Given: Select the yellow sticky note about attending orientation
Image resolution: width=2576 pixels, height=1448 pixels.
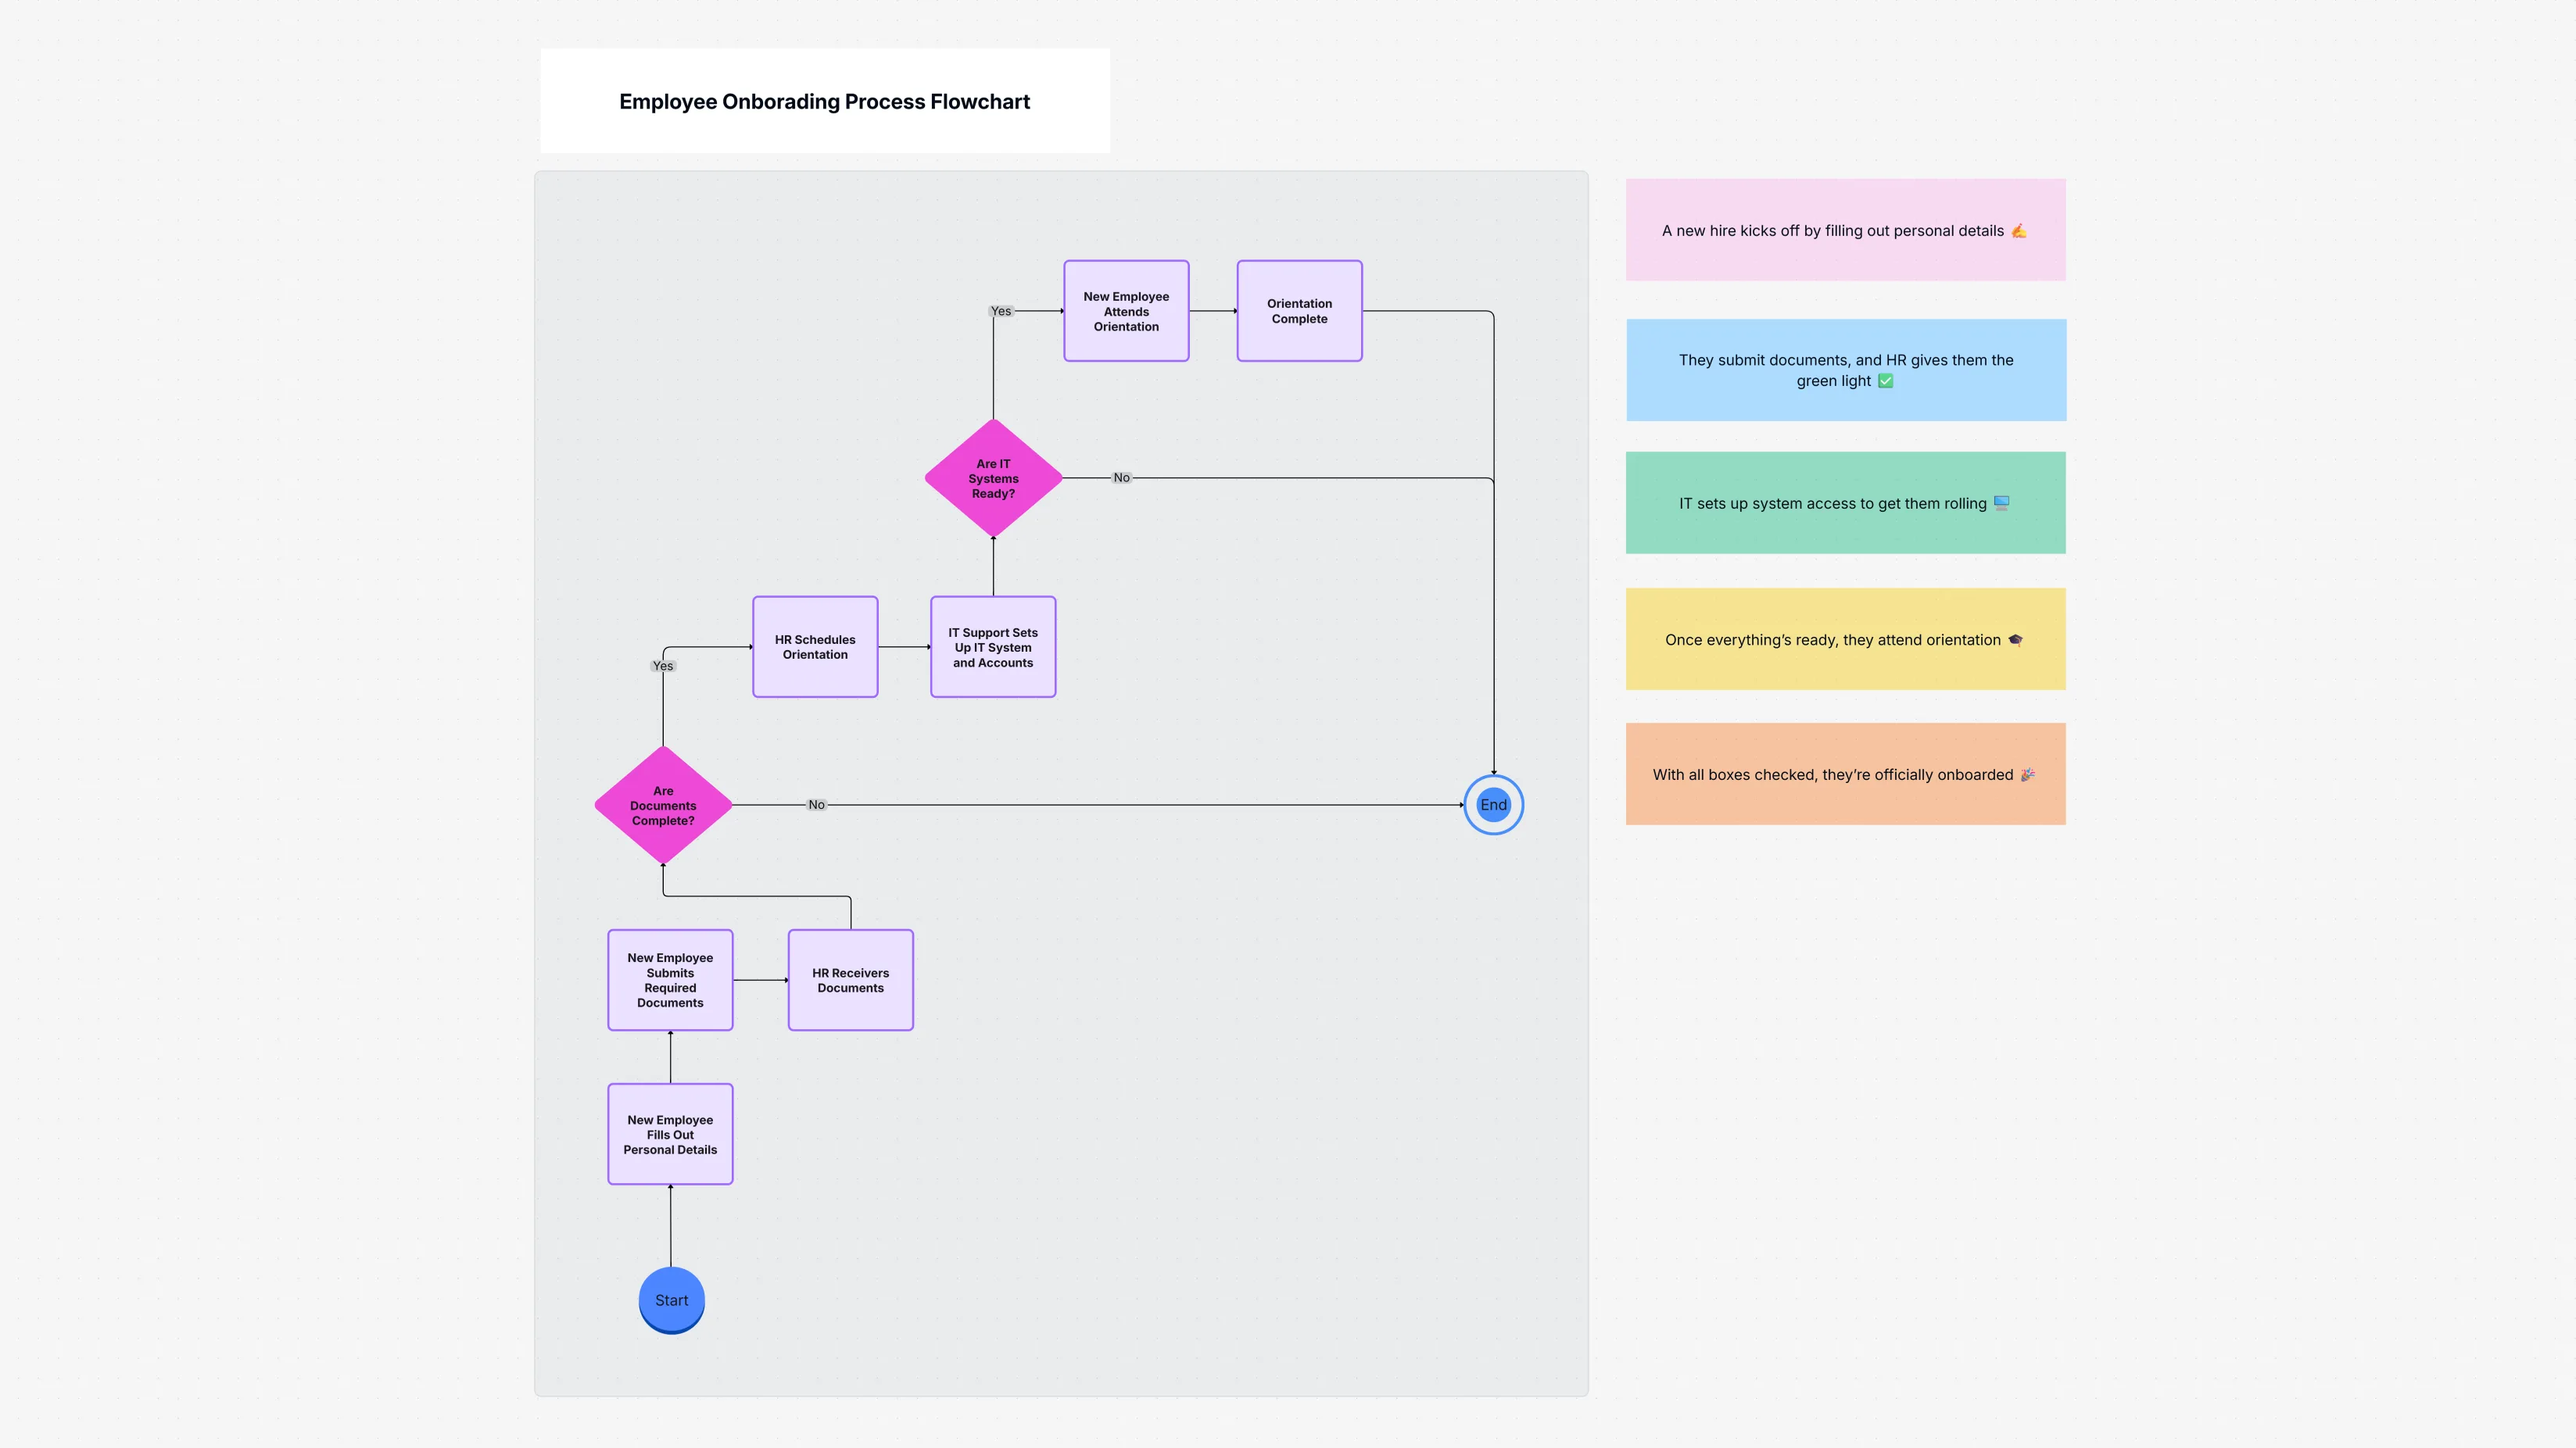Looking at the screenshot, I should click(x=1845, y=638).
